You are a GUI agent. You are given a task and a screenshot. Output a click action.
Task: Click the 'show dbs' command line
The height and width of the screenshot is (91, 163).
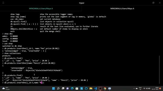tap(7, 34)
